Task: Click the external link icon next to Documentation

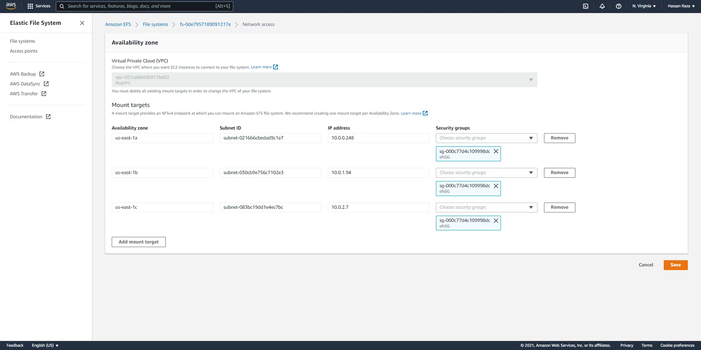Action: (x=48, y=117)
